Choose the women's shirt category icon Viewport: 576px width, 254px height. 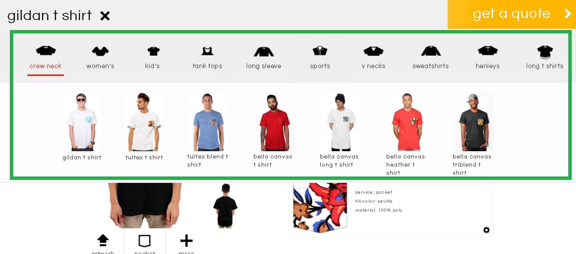(x=100, y=51)
